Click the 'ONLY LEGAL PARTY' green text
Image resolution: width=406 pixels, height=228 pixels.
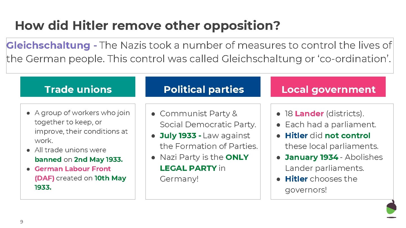point(204,163)
